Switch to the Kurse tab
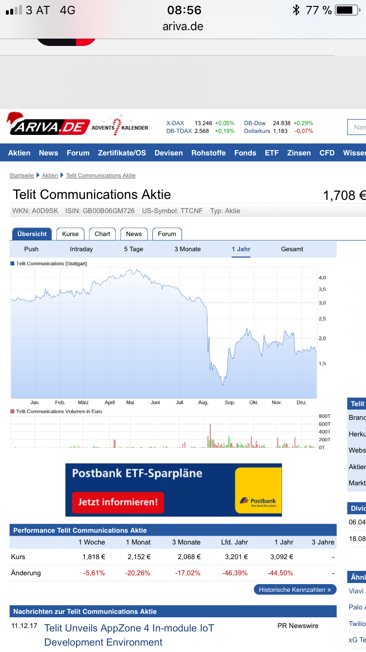The width and height of the screenshot is (366, 652). 70,234
